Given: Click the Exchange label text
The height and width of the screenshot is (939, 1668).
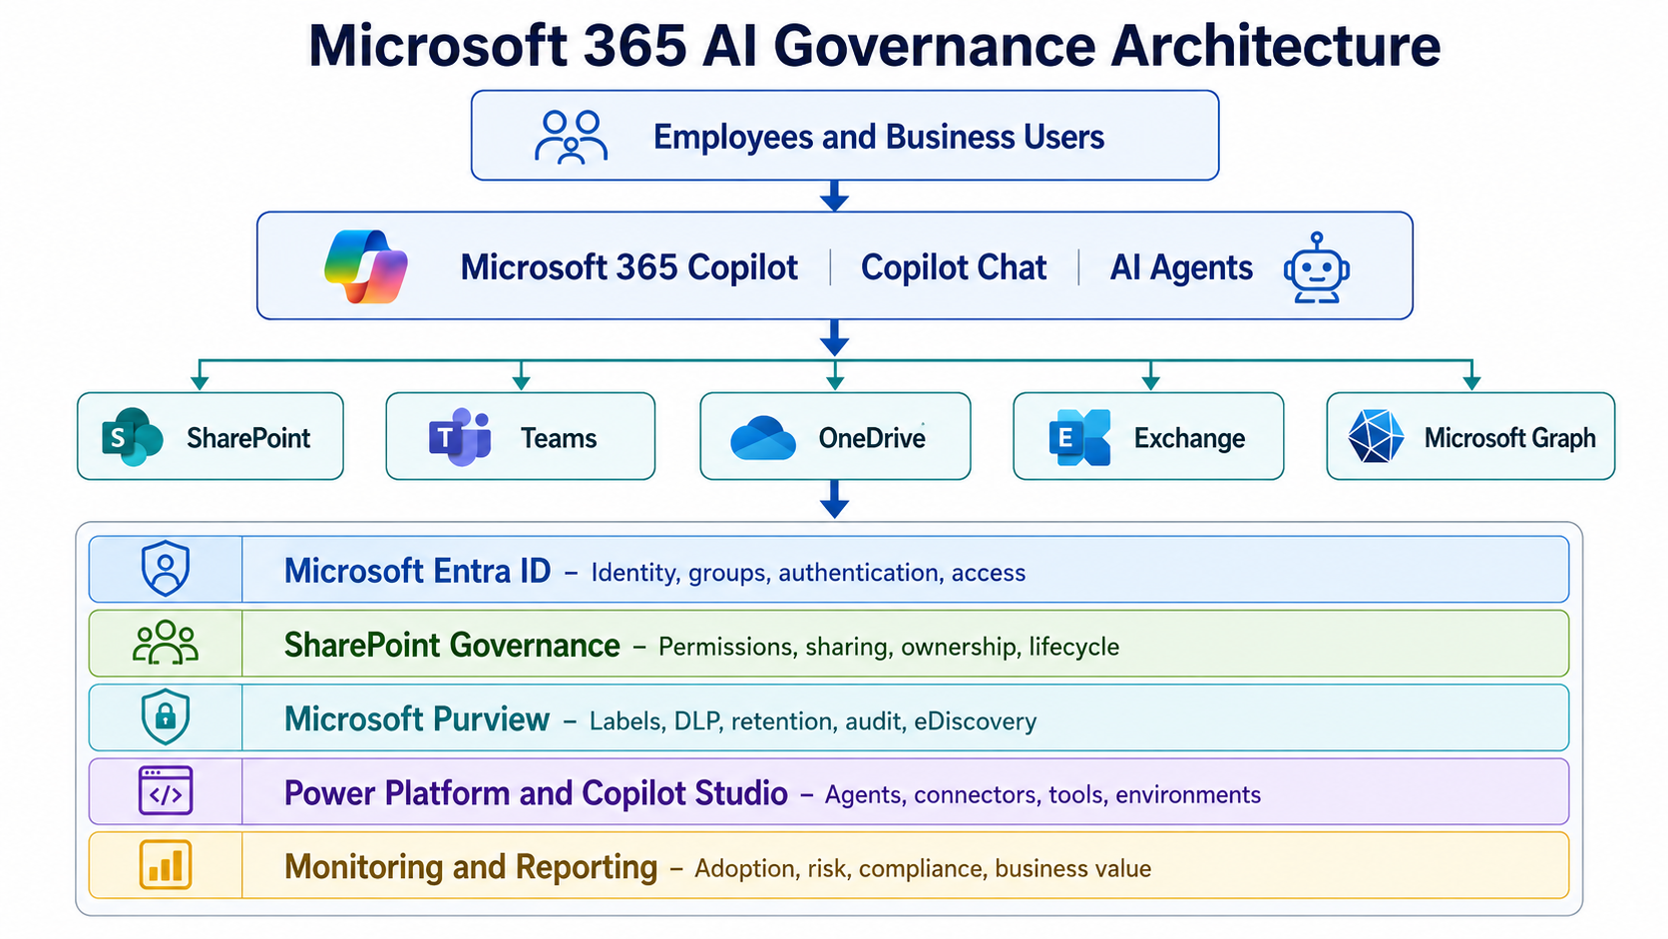Looking at the screenshot, I should point(1189,439).
